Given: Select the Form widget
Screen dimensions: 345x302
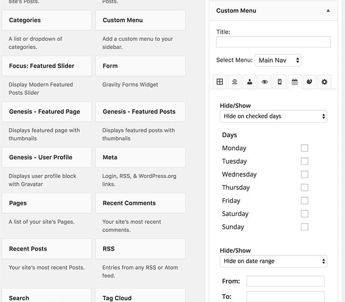Looking at the screenshot, I should (140, 66).
